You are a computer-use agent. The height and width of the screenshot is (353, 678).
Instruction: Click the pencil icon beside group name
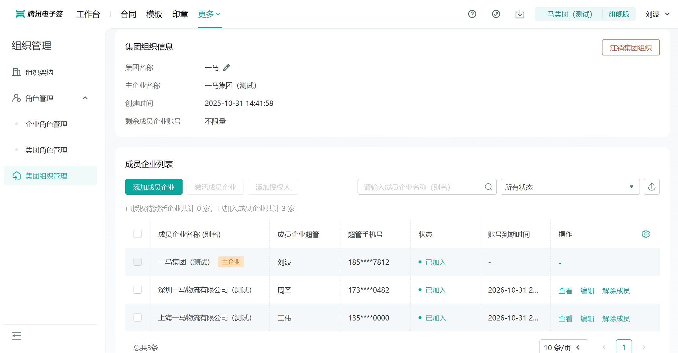pyautogui.click(x=227, y=68)
